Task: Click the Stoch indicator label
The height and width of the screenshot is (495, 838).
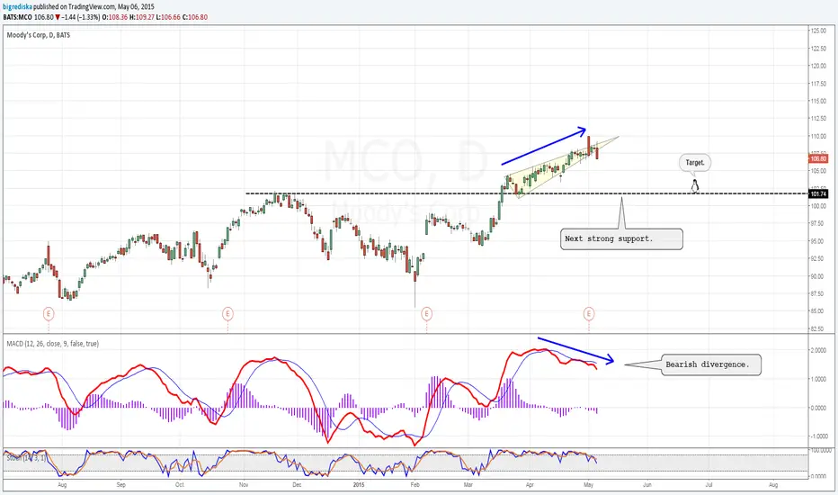Action: pos(26,458)
